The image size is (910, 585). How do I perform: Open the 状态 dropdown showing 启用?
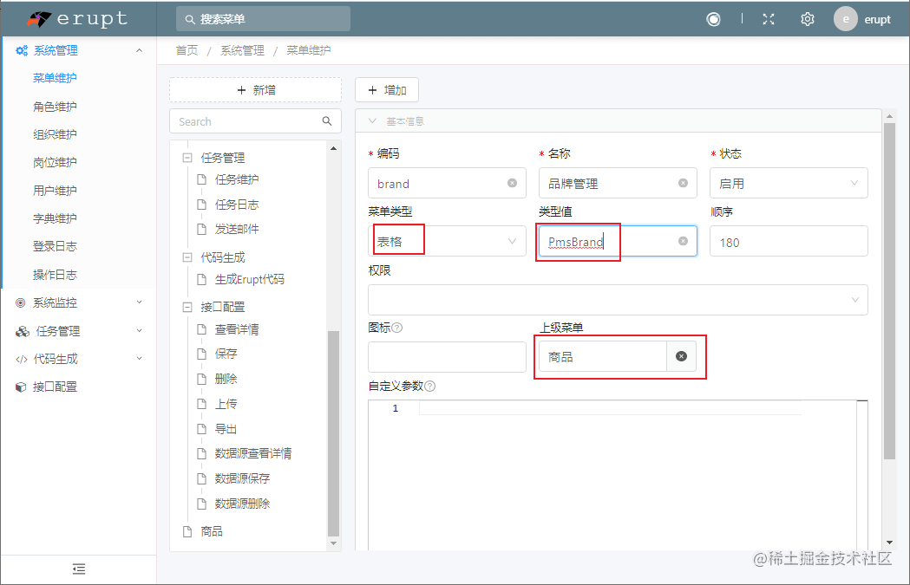point(789,183)
